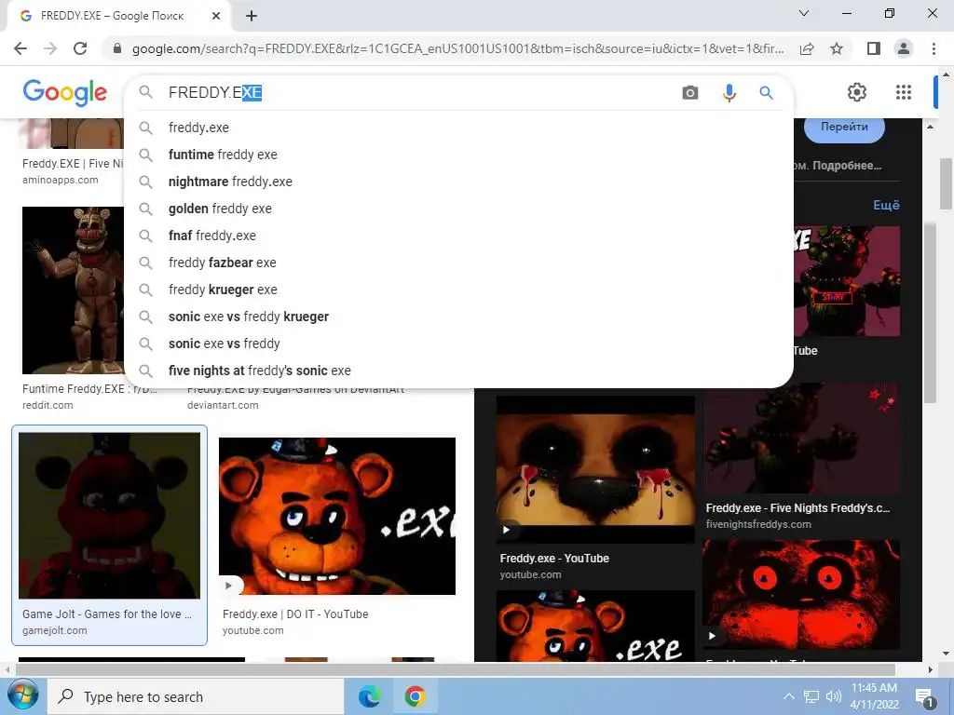954x715 pixels.
Task: Click the share page icon in the address bar
Action: coord(807,48)
